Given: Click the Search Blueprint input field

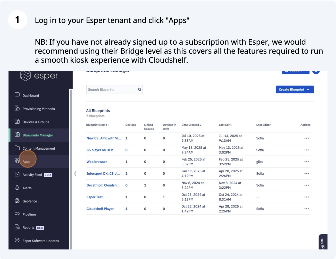Looking at the screenshot, I should tap(112, 90).
